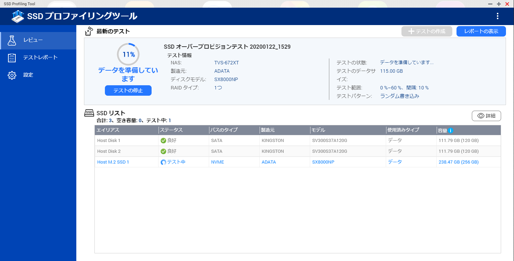Click the データを準備しています... test state value

407,63
